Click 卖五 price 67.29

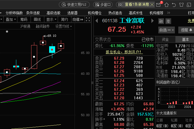(119, 58)
